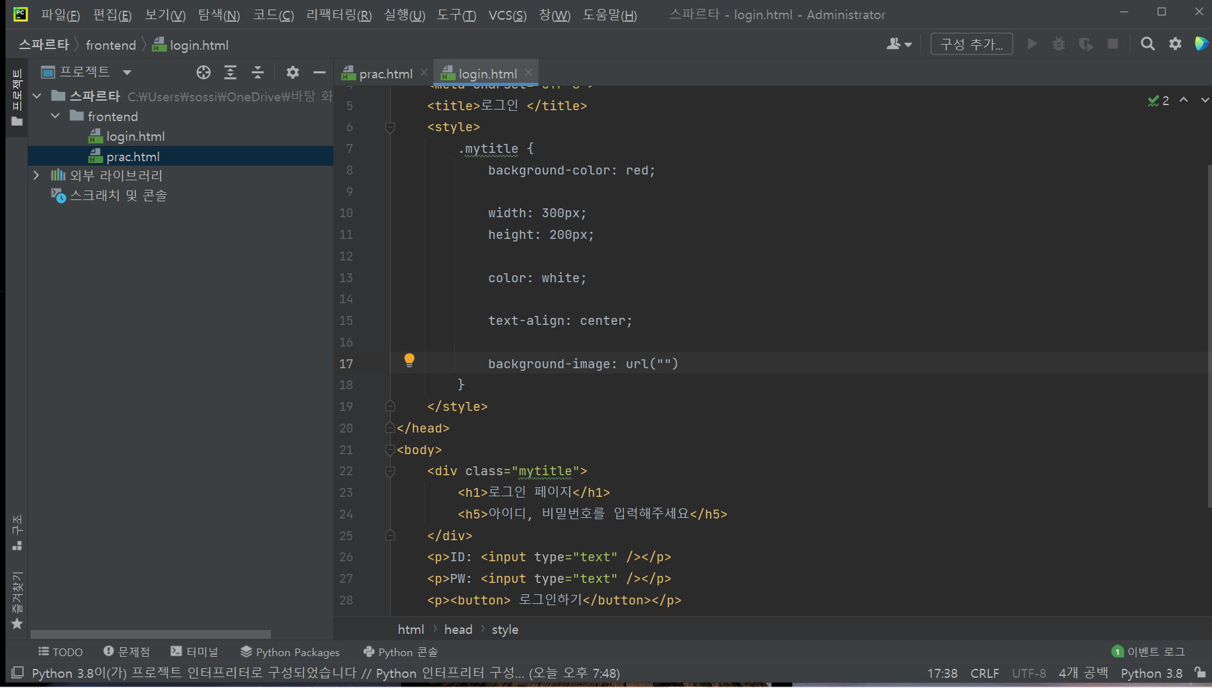The height and width of the screenshot is (688, 1212).
Task: Click the Expand All icon in project panel
Action: click(230, 73)
